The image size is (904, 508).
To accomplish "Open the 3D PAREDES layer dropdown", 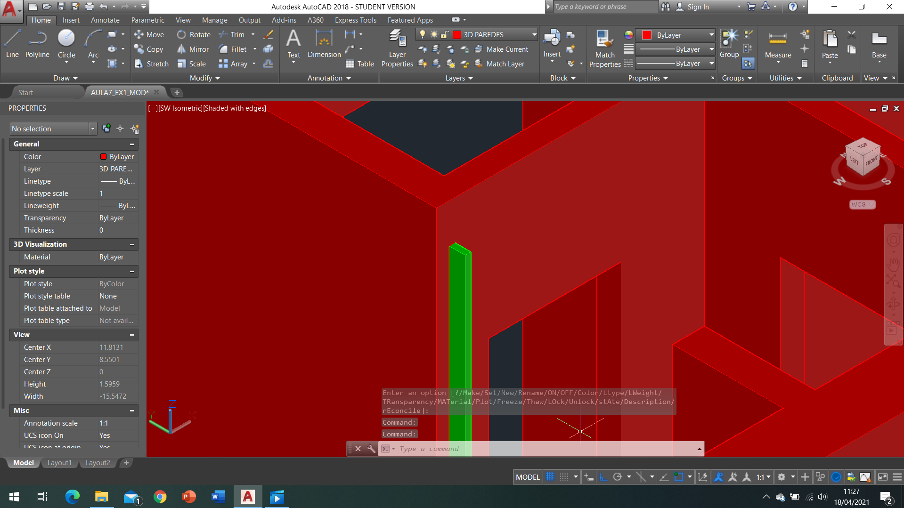I will (534, 35).
